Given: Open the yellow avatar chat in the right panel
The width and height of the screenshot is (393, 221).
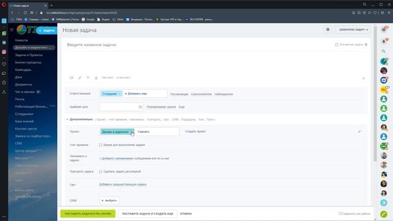Looking at the screenshot, I should [384, 90].
